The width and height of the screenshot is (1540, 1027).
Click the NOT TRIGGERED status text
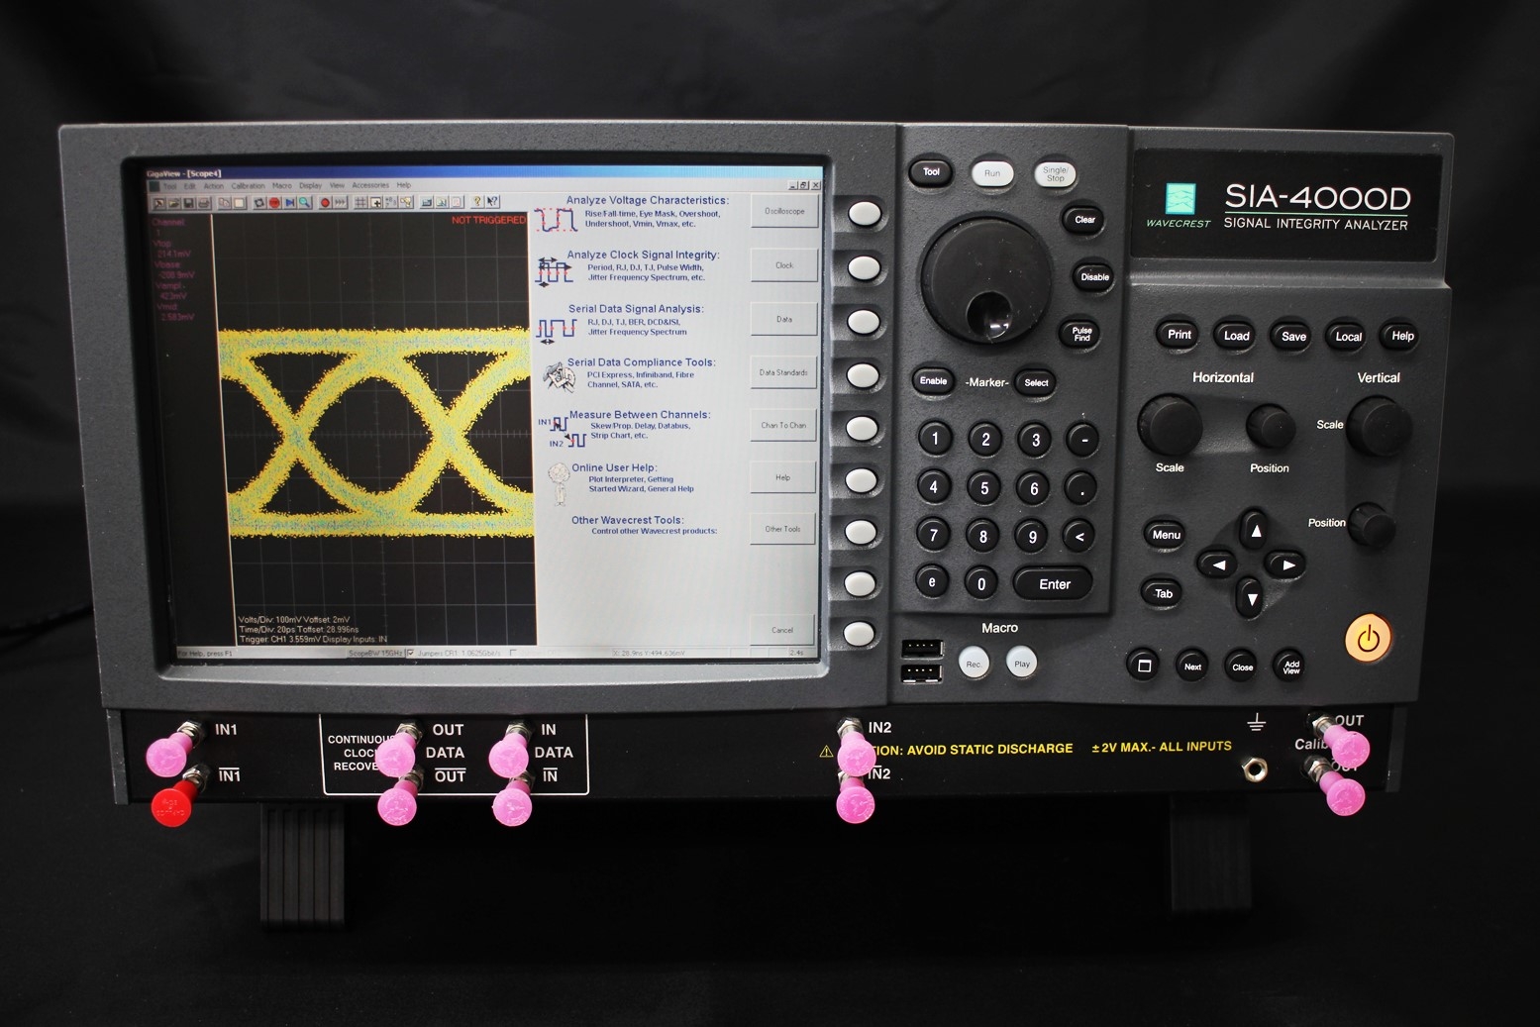click(x=489, y=220)
